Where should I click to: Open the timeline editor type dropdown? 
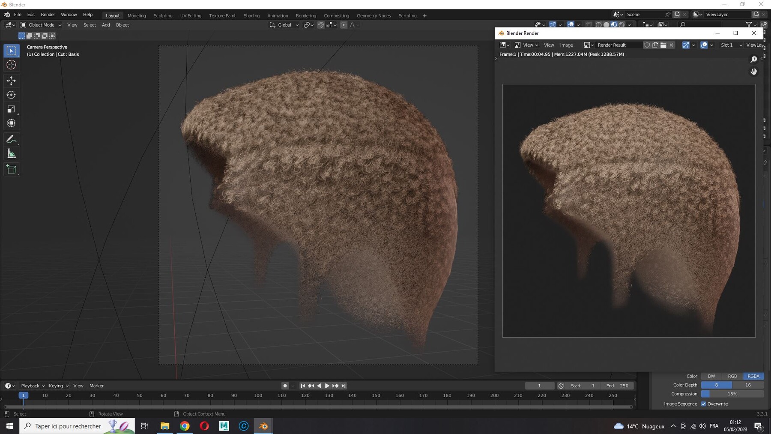9,386
